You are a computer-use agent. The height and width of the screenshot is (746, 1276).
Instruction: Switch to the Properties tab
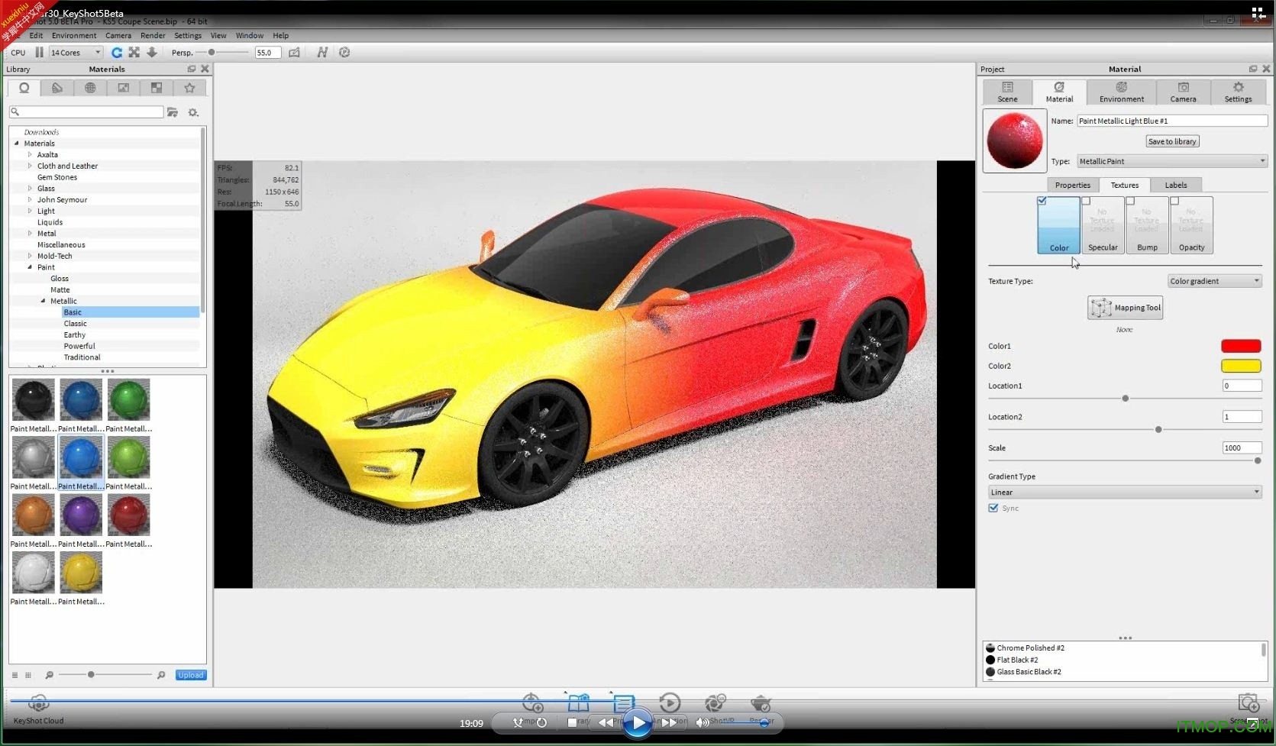point(1072,186)
